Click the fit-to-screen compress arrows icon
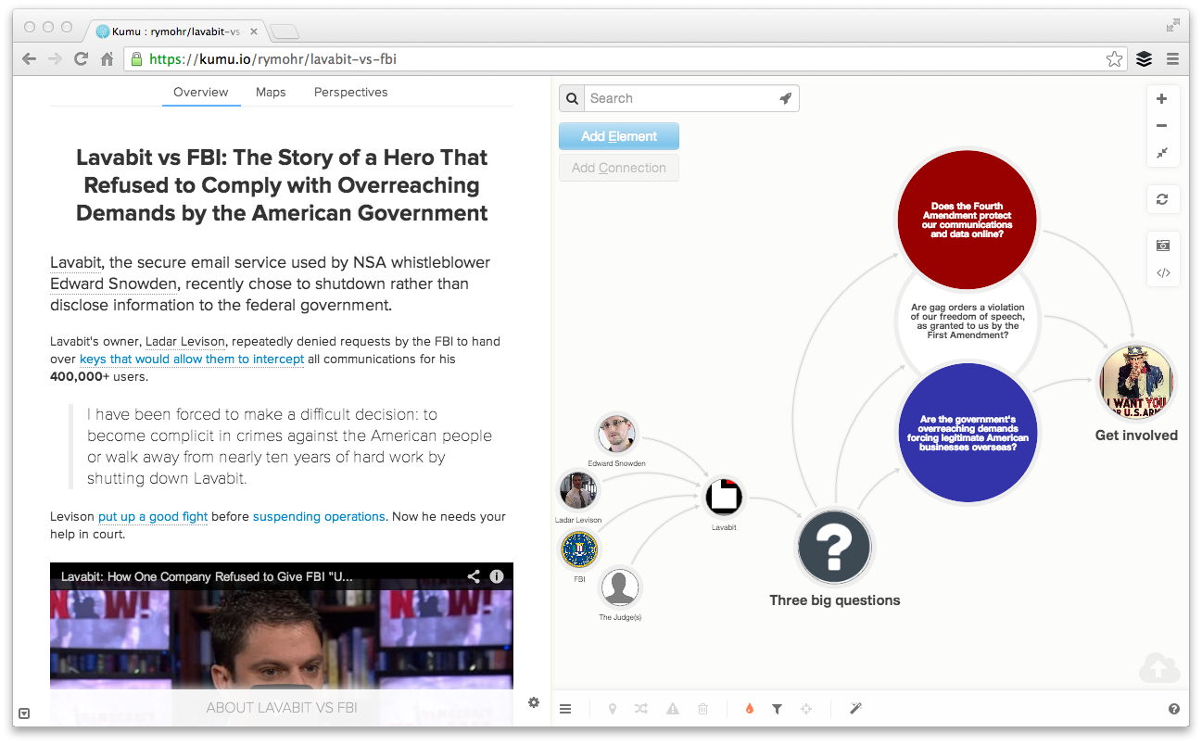The image size is (1202, 745). point(1162,153)
